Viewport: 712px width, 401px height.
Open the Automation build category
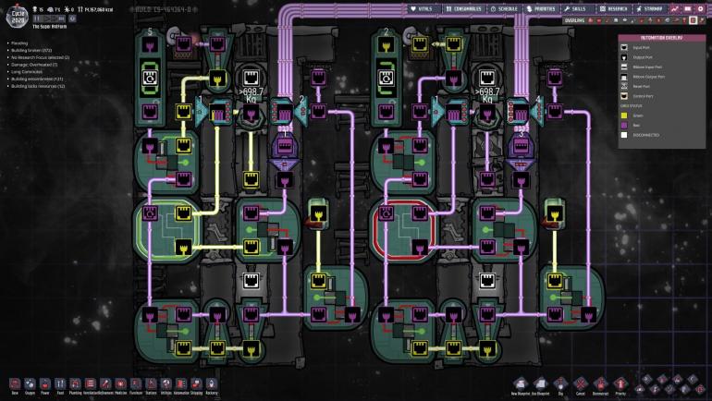click(x=181, y=385)
